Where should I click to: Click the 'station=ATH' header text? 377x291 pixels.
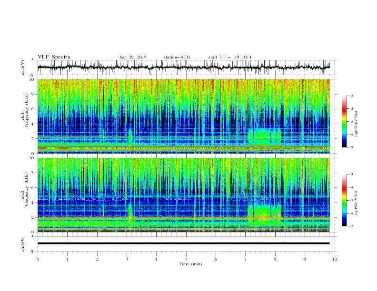(x=177, y=57)
